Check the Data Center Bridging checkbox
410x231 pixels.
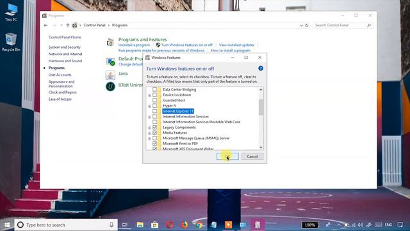(x=155, y=89)
